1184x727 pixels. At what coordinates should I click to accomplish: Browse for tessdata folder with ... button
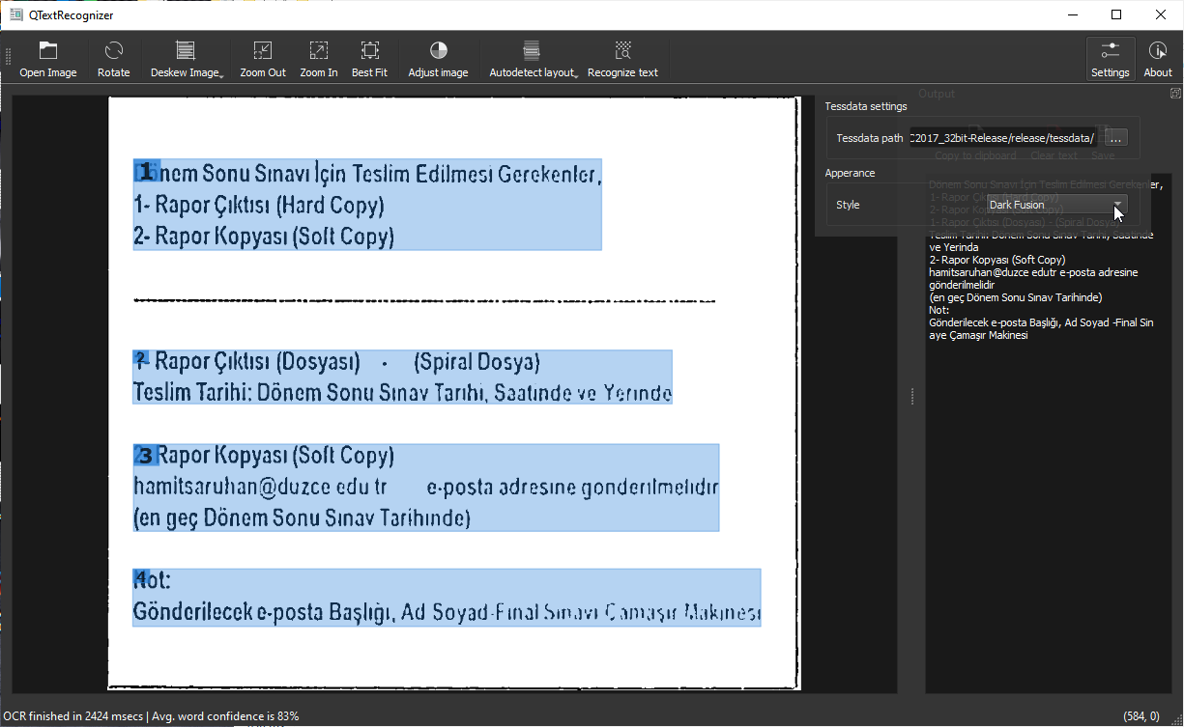[1115, 138]
